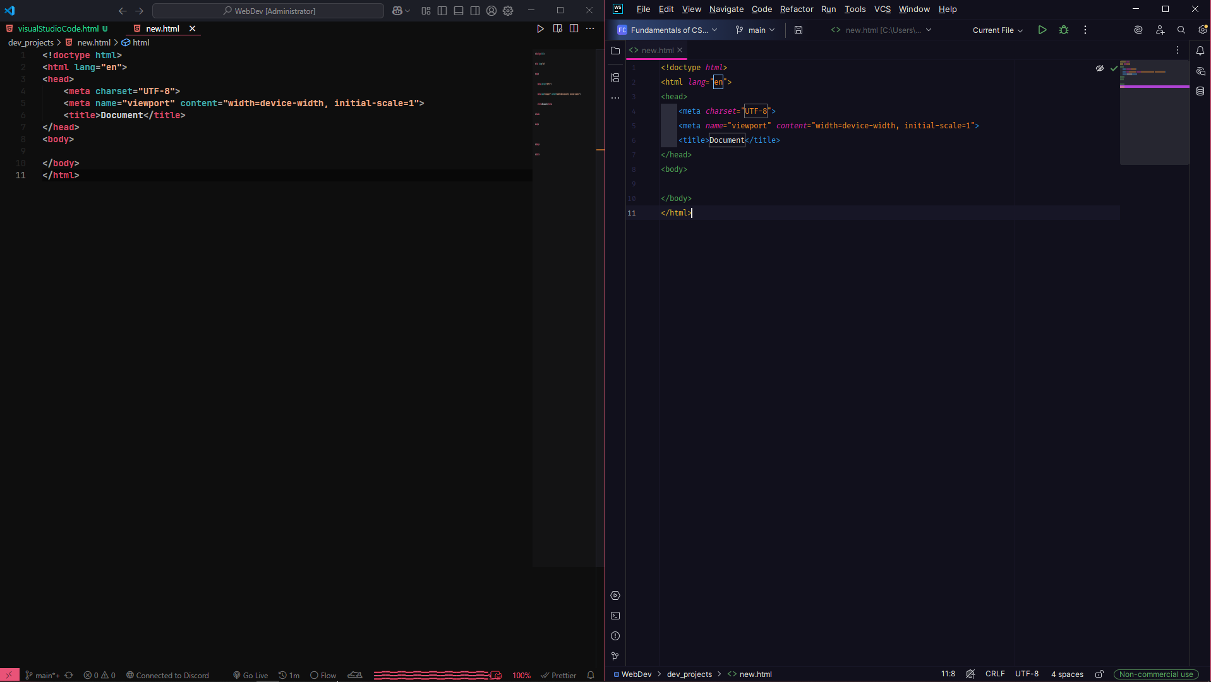Open remote window button in VS Code status bar
The height and width of the screenshot is (682, 1211).
pos(9,675)
